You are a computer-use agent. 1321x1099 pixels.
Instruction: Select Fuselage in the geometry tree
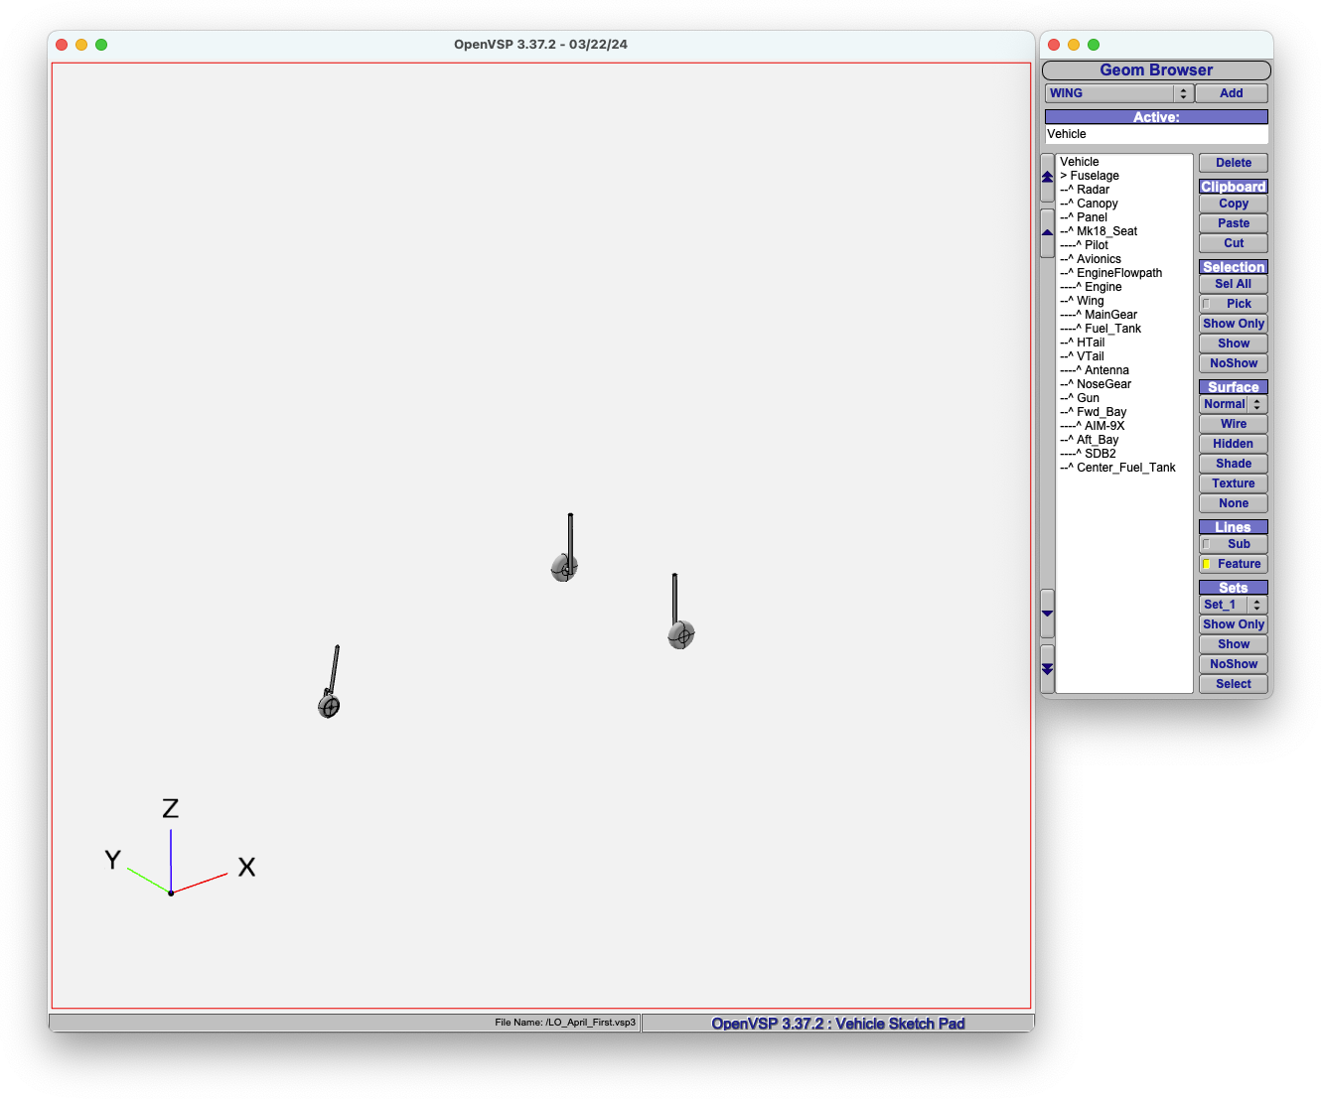1094,176
